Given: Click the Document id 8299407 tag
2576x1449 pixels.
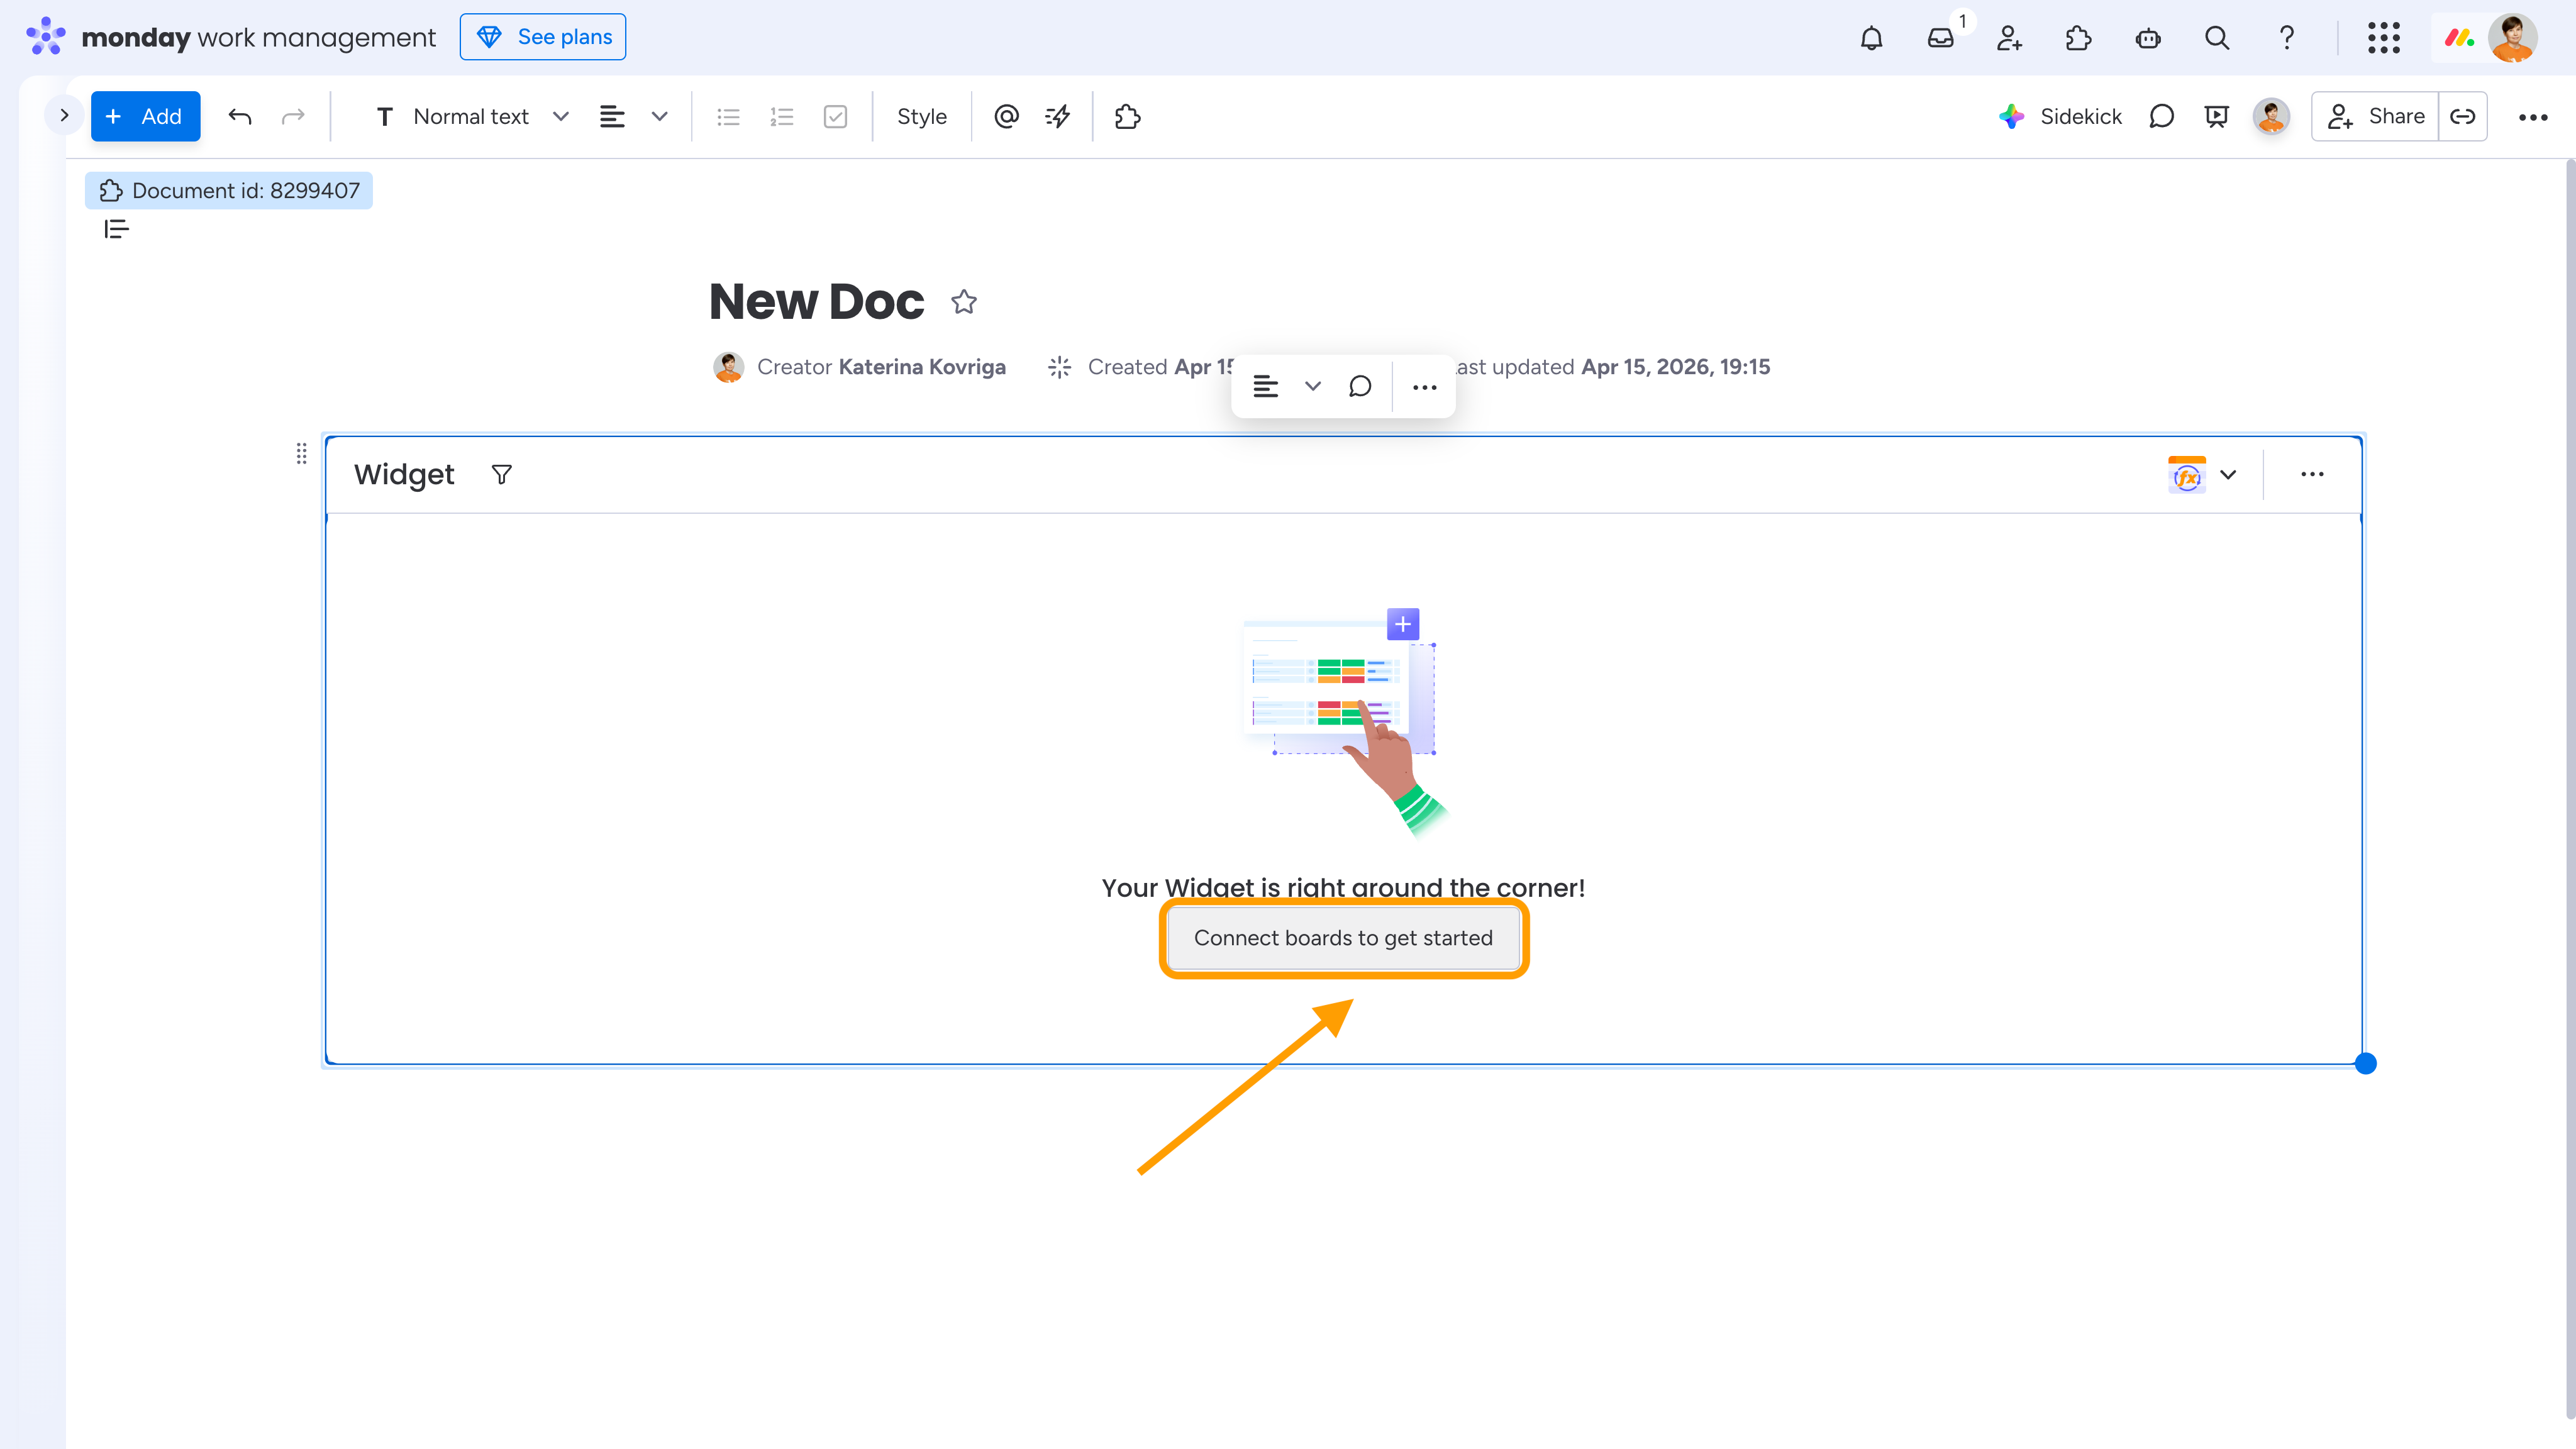Looking at the screenshot, I should coord(229,191).
